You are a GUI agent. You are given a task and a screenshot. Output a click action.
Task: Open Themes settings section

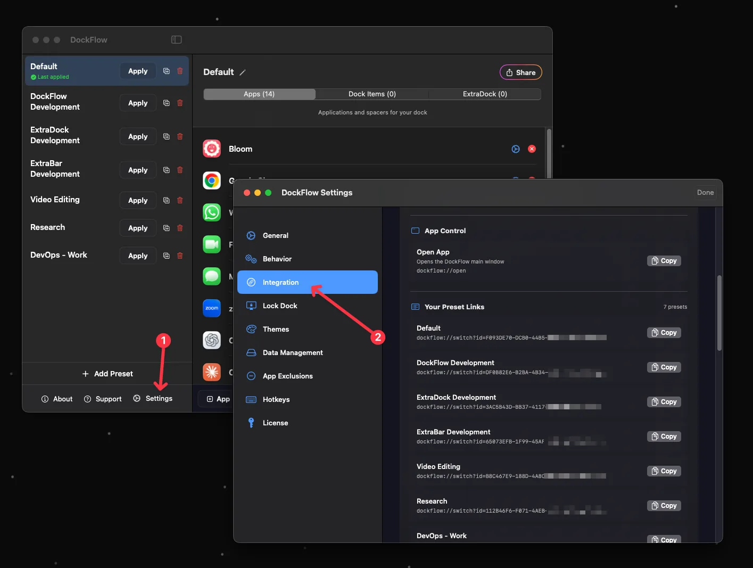click(x=308, y=329)
